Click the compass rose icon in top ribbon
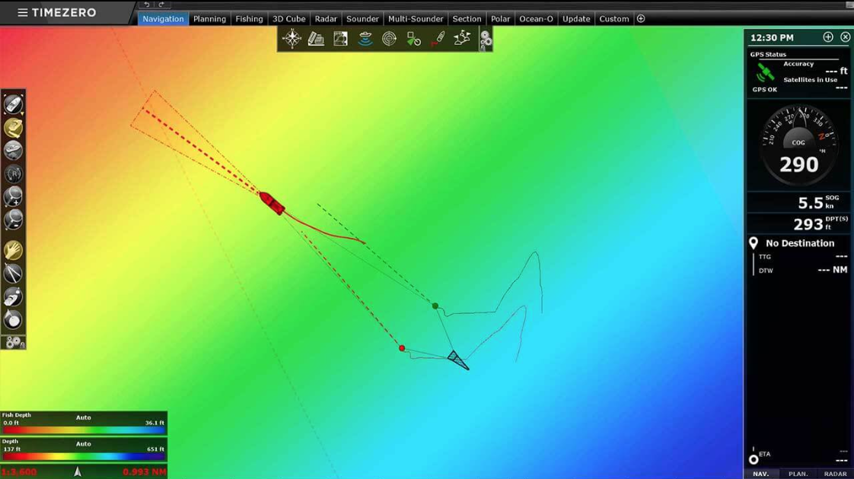The image size is (854, 479). click(x=292, y=39)
